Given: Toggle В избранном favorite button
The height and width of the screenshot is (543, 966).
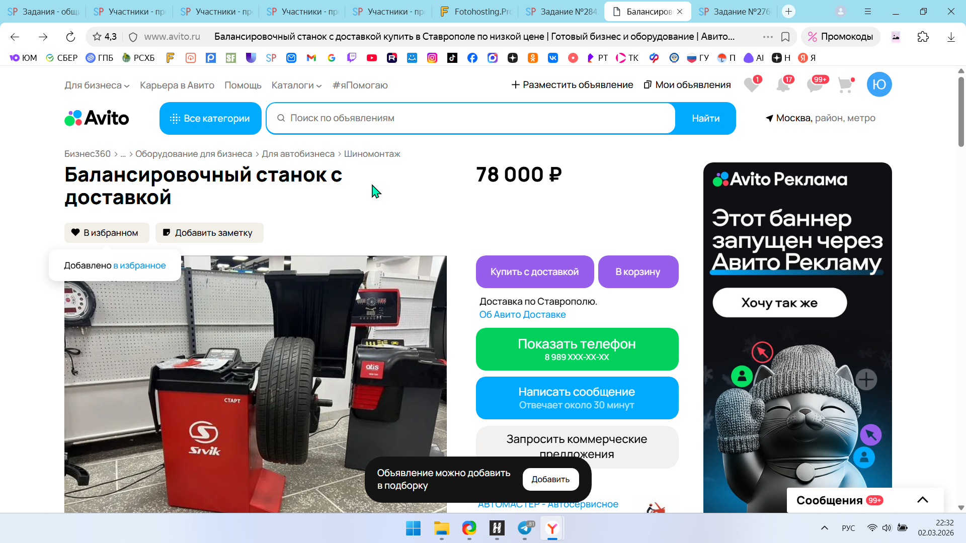Looking at the screenshot, I should point(107,233).
